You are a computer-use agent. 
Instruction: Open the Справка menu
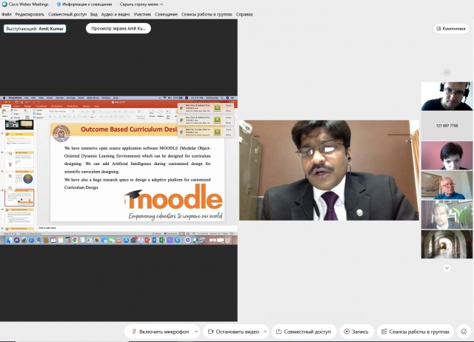coord(244,14)
